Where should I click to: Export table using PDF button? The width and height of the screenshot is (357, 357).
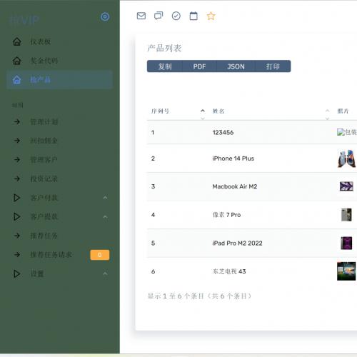199,66
